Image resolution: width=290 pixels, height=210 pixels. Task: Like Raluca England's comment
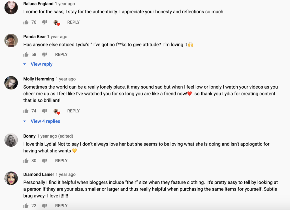[x=26, y=22]
